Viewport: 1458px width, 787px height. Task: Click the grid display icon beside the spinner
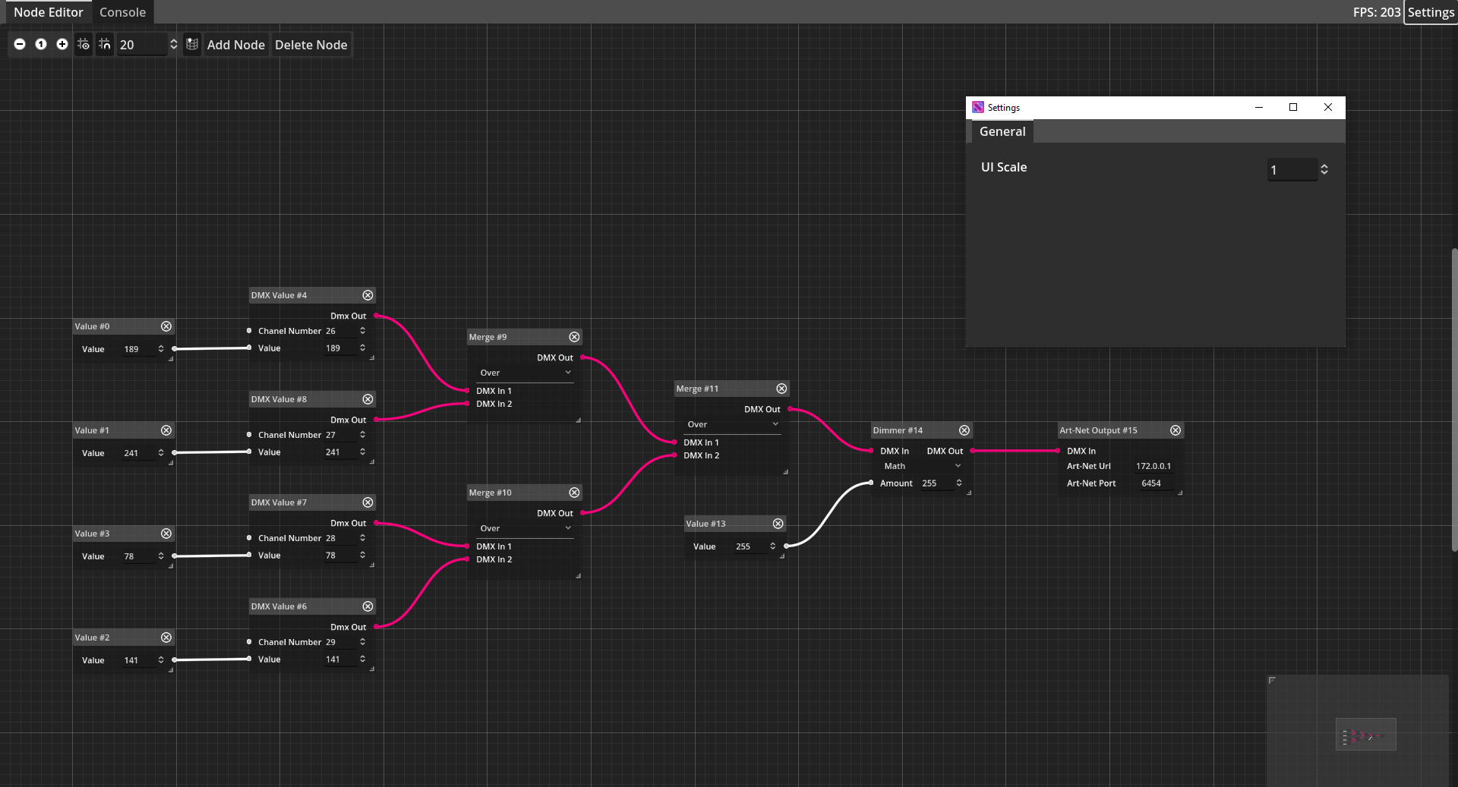[x=192, y=44]
